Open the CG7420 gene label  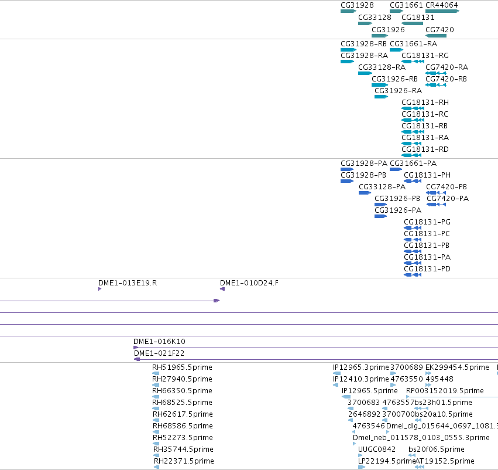point(439,29)
